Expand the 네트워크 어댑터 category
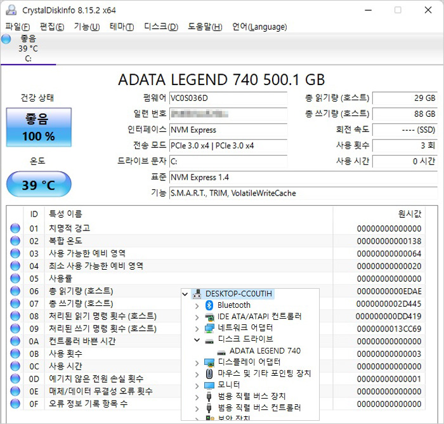Viewport: 444px width, 424px height. (x=197, y=329)
